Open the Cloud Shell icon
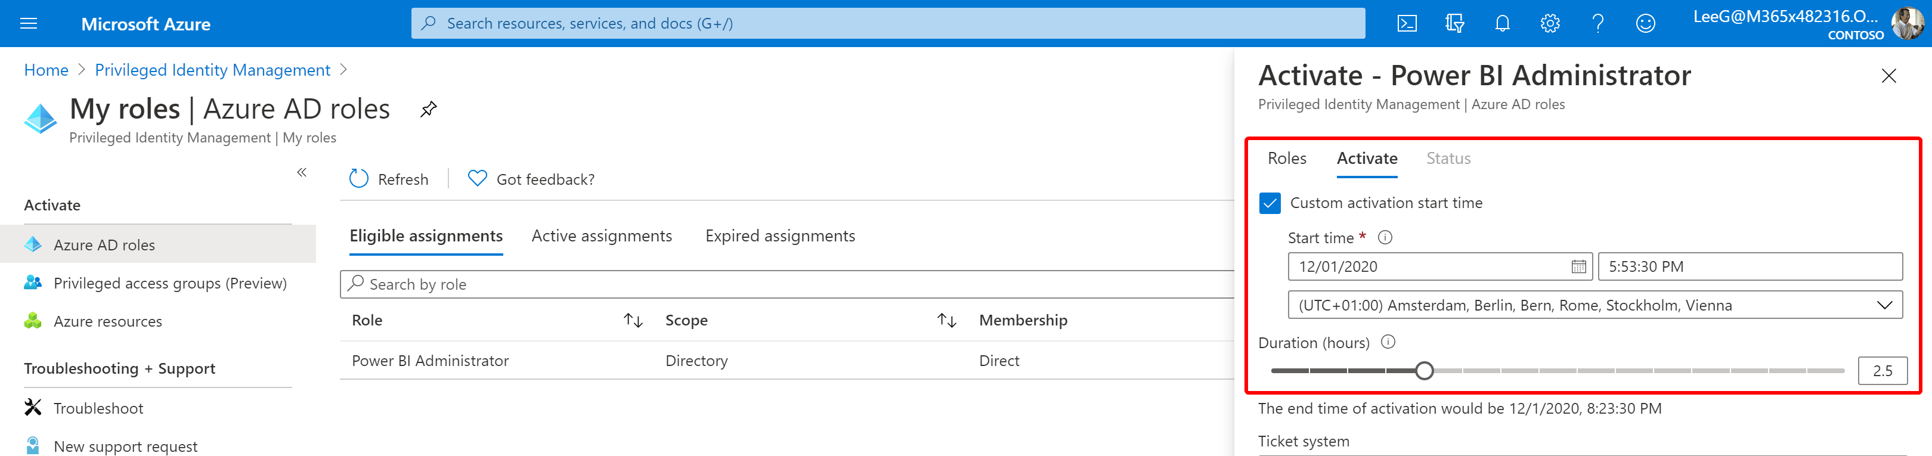 tap(1407, 23)
